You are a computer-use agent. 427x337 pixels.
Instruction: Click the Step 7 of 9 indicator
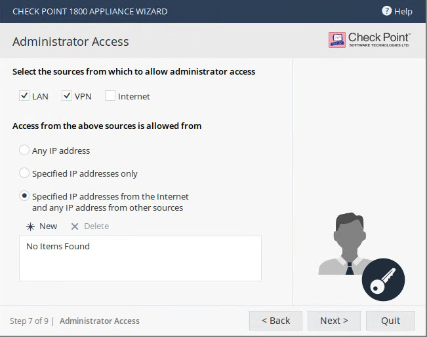coord(29,321)
